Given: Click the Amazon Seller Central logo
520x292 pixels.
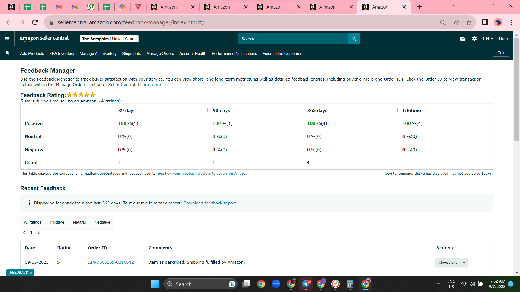Looking at the screenshot, I should click(x=44, y=39).
